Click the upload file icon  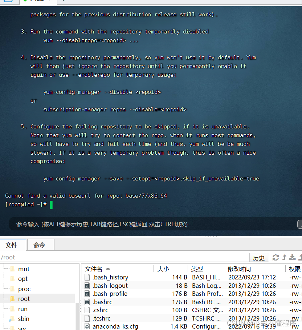[285, 257]
